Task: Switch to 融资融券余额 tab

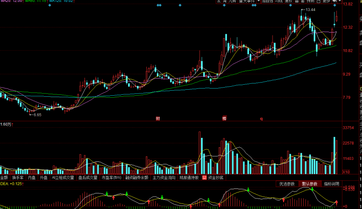Action: (137, 177)
